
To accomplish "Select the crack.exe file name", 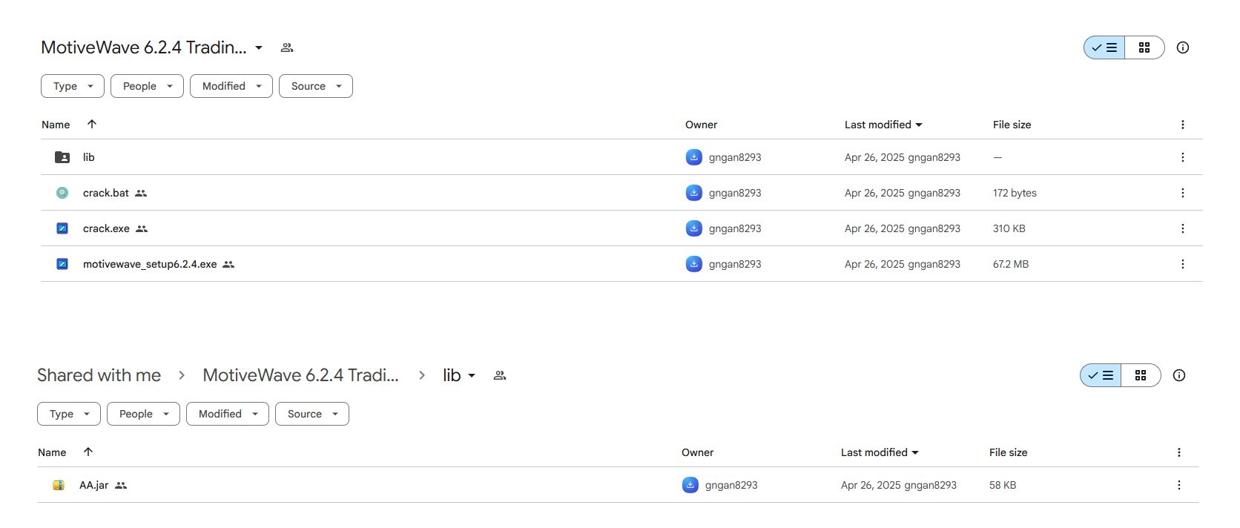I will (x=106, y=228).
